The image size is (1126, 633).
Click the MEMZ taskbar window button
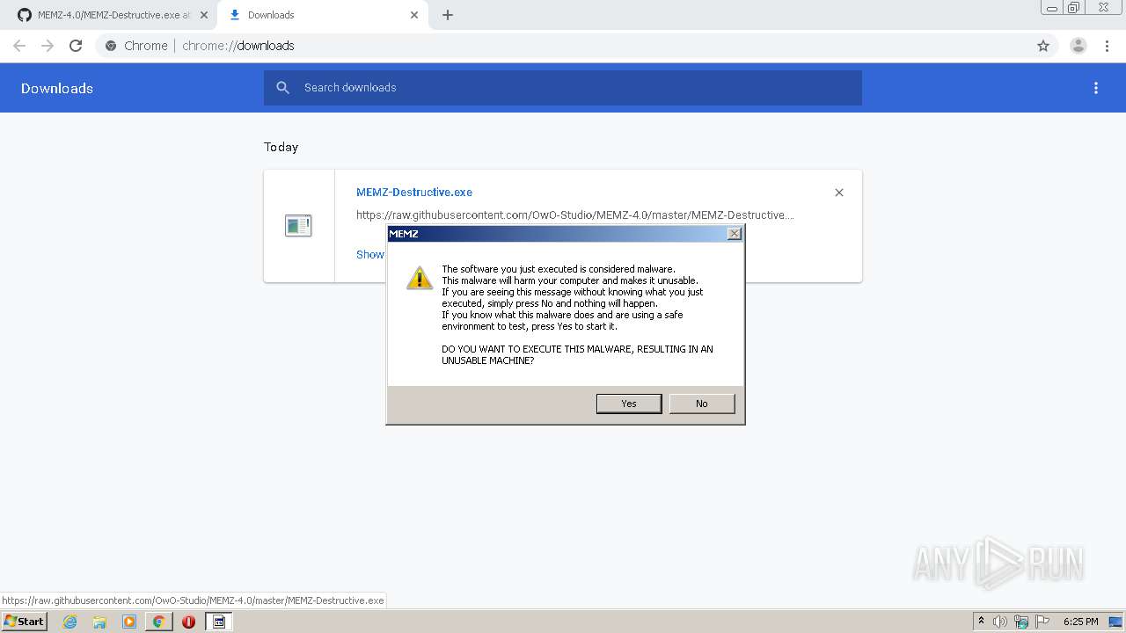(219, 622)
